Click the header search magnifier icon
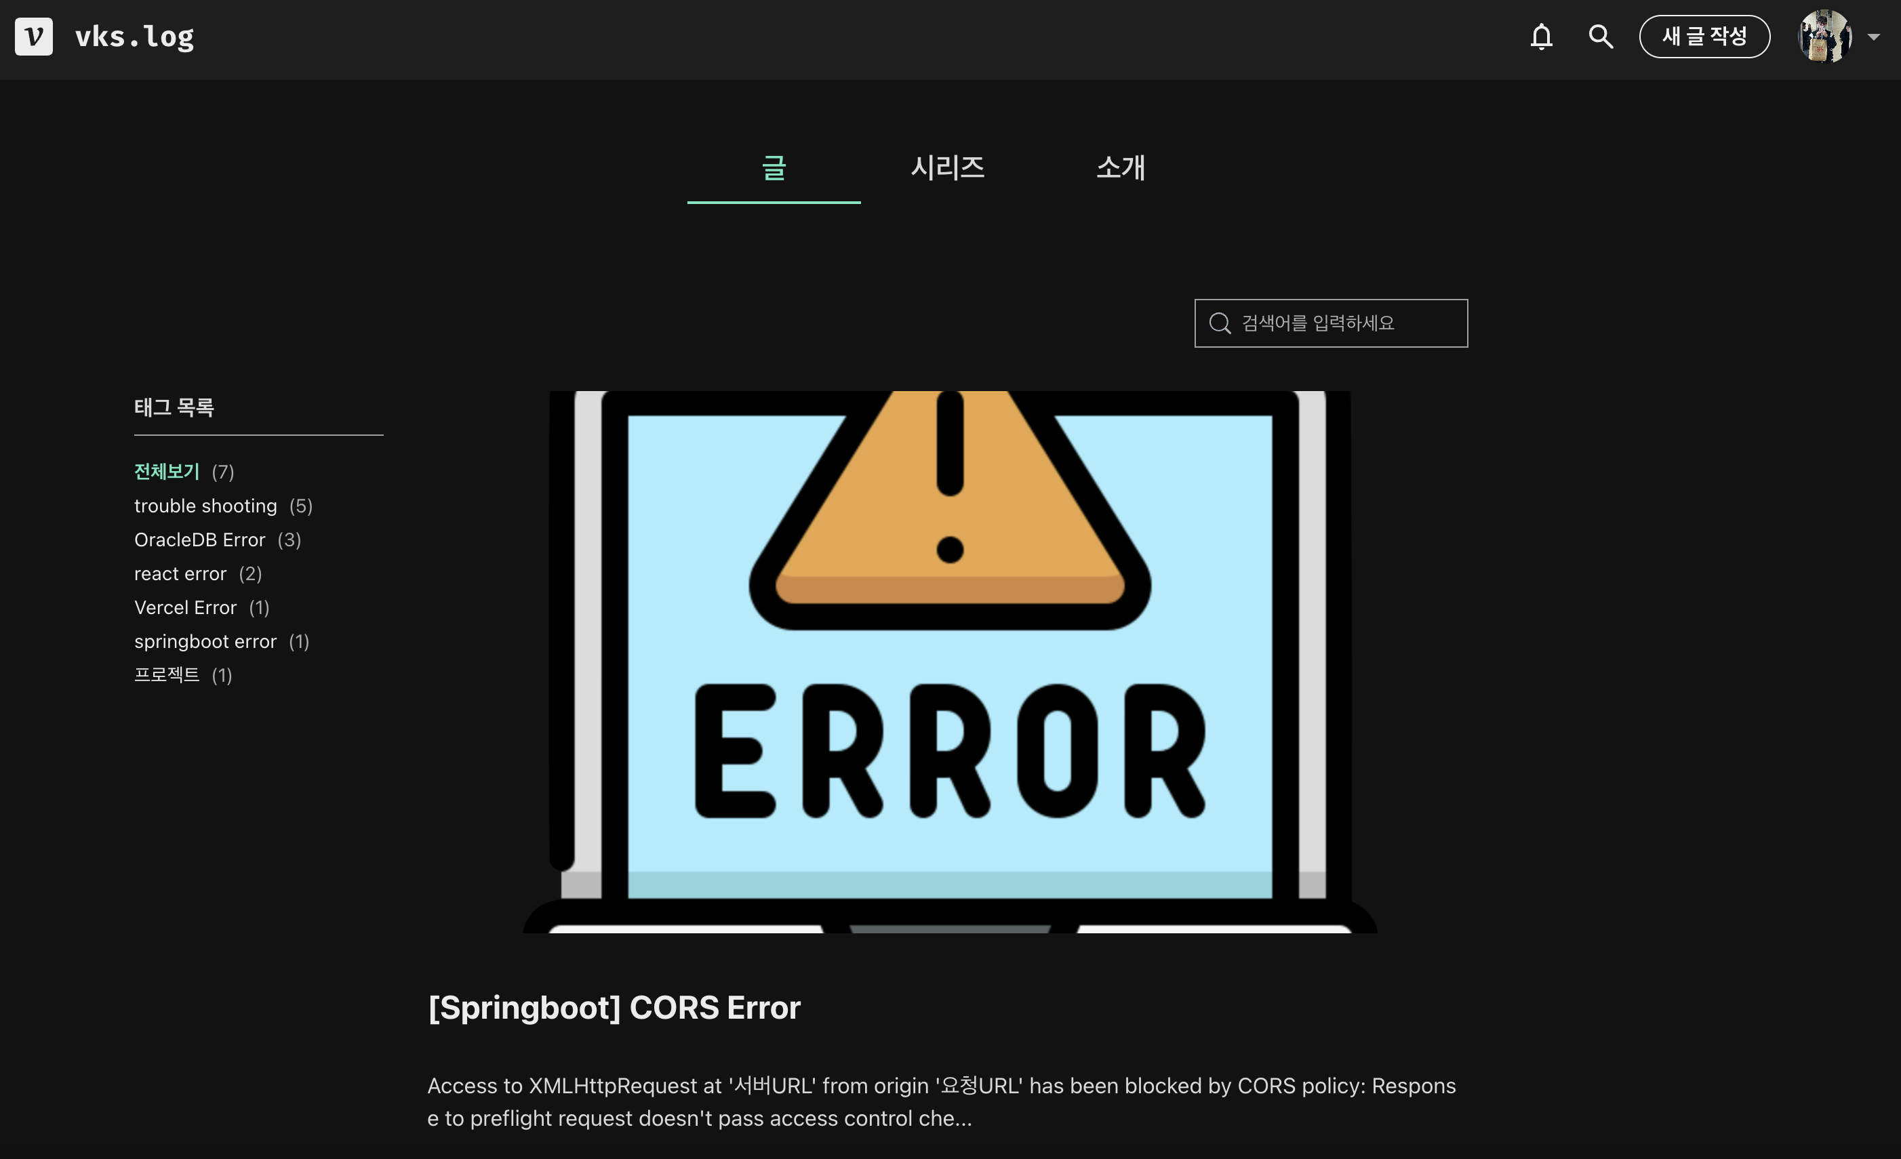This screenshot has height=1159, width=1901. pos(1601,36)
